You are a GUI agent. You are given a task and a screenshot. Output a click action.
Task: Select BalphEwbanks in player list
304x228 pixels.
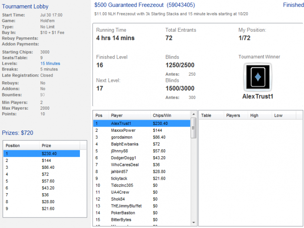142,144
